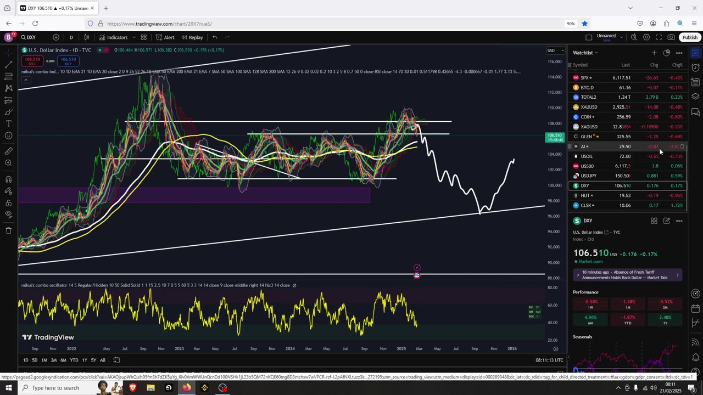703x395 pixels.
Task: Open the Indicators dialog
Action: tap(113, 37)
